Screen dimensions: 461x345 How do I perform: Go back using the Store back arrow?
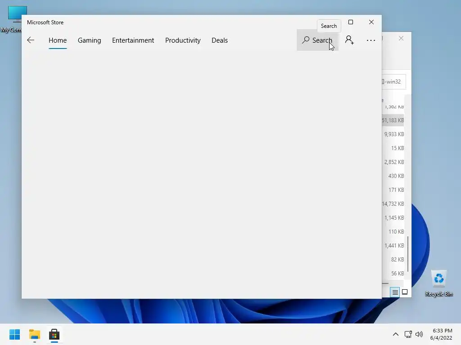point(31,40)
